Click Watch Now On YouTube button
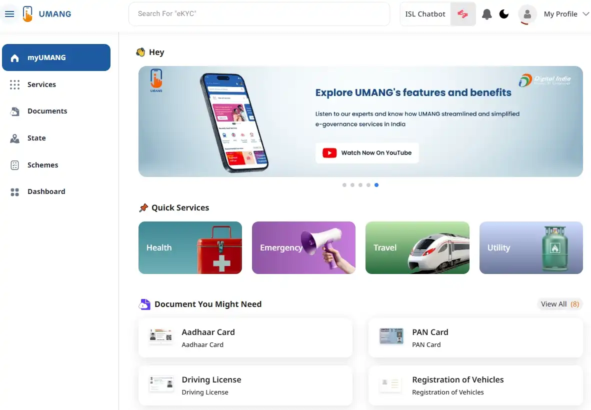Screen dimensions: 591x410 [x=367, y=153]
